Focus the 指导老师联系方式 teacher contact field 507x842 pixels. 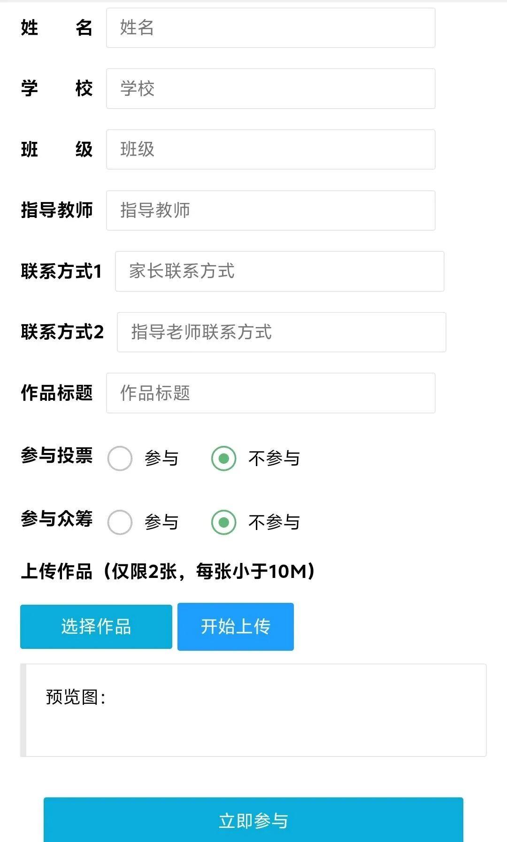click(281, 332)
